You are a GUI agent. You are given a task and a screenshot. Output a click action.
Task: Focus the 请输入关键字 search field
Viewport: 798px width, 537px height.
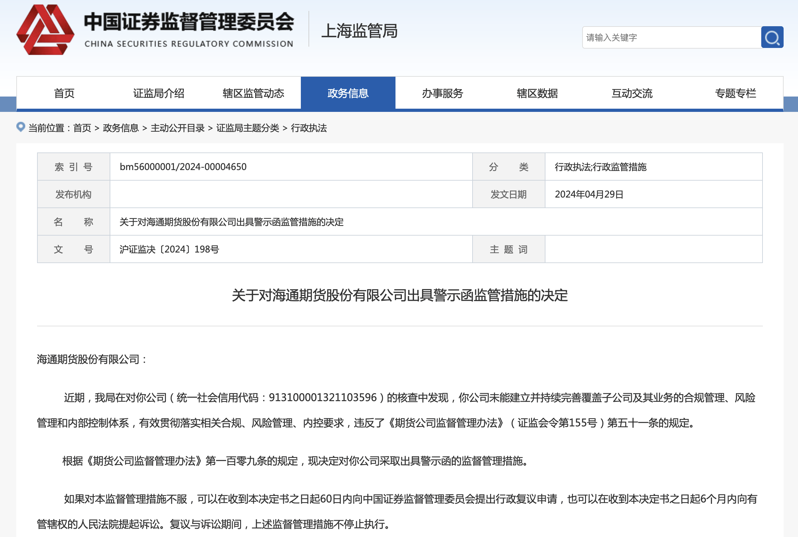(672, 37)
